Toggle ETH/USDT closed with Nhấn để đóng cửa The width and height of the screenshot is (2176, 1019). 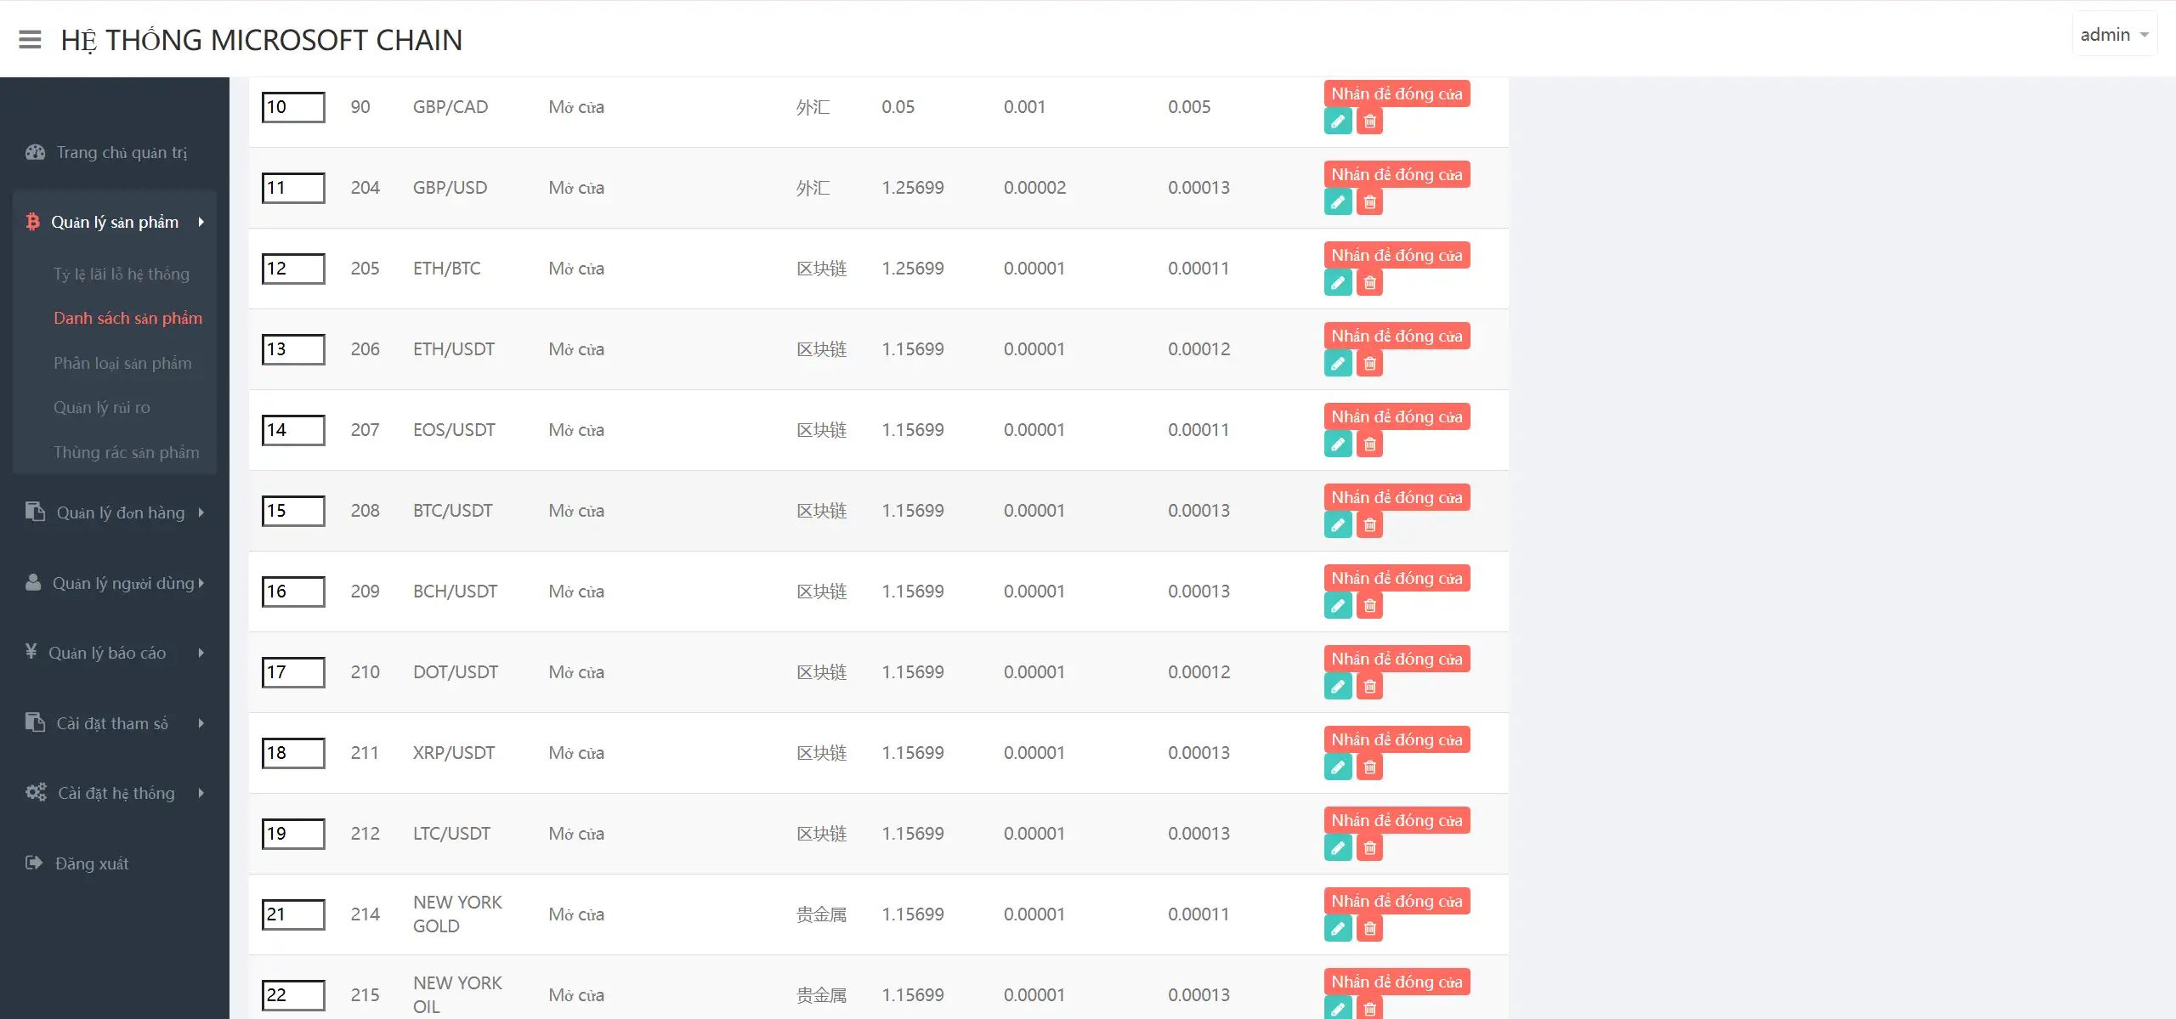(1396, 336)
